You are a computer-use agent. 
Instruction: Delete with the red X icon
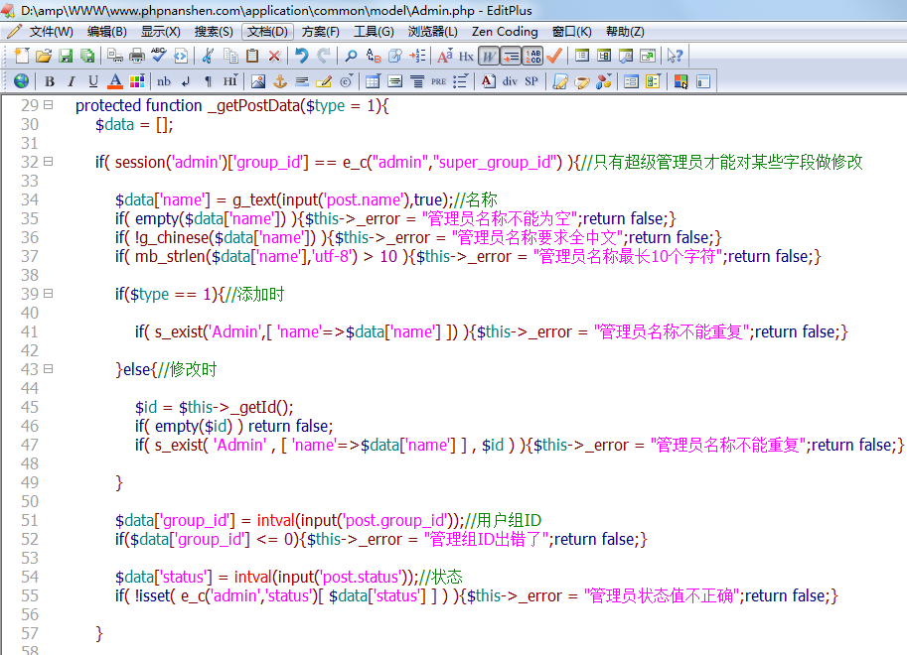coord(274,57)
